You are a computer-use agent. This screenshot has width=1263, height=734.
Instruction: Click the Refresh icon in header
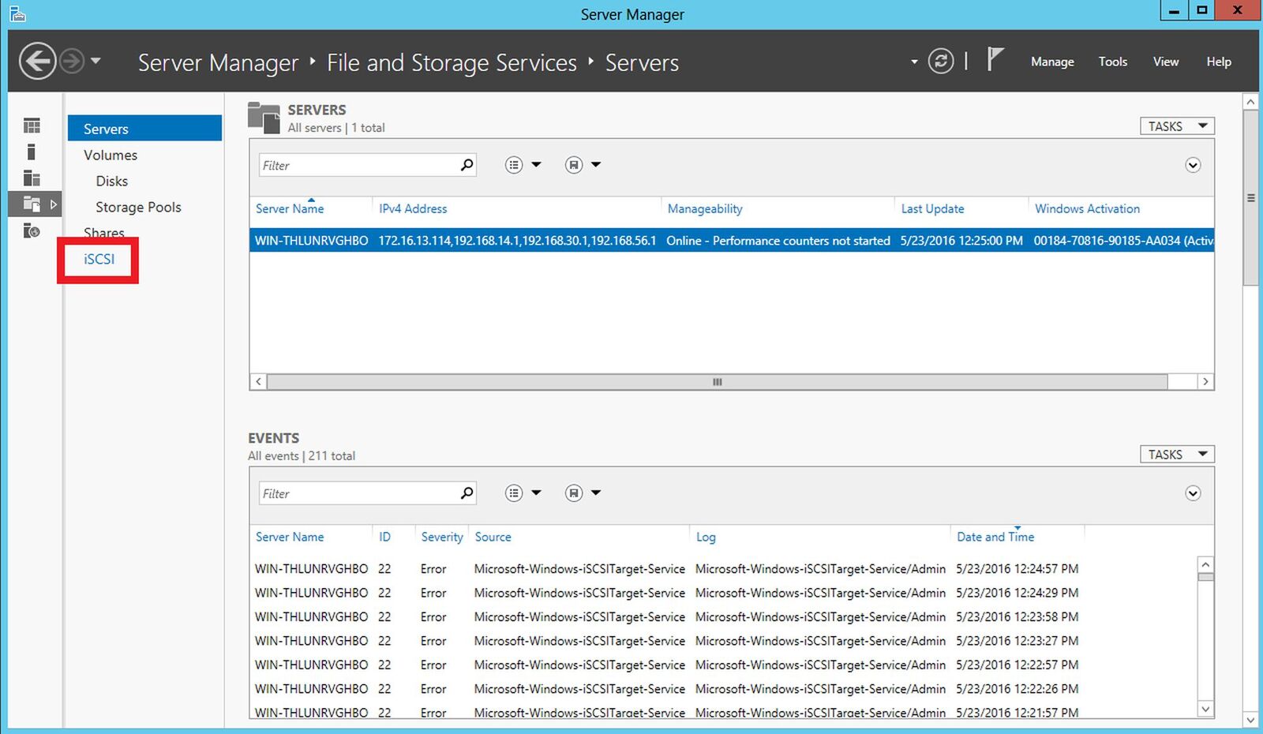940,62
